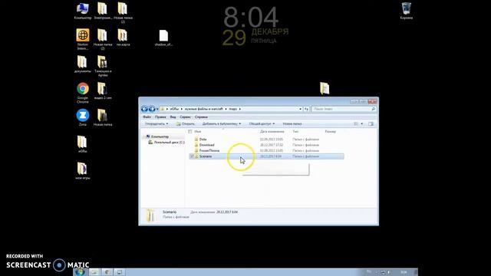Toggle the select-all checkbox in column header
This screenshot has width=491, height=276.
pyautogui.click(x=190, y=132)
